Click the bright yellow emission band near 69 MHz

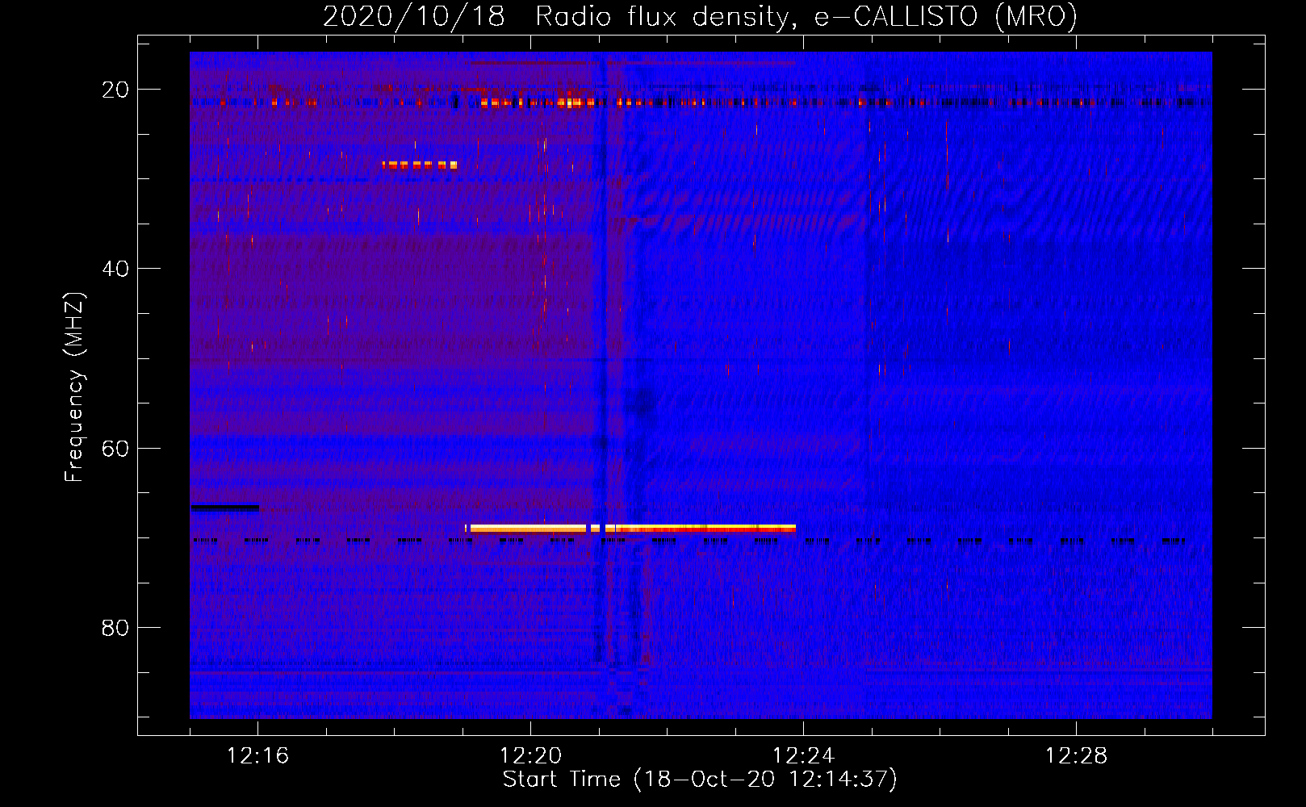tap(630, 529)
